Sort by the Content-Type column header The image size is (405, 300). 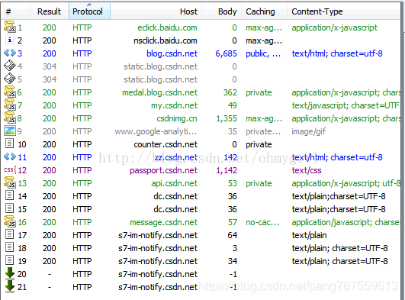point(344,11)
